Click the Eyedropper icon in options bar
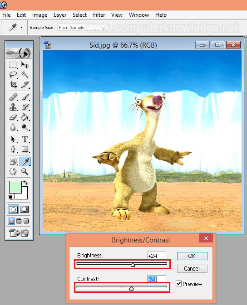The height and width of the screenshot is (305, 247). pos(13,28)
